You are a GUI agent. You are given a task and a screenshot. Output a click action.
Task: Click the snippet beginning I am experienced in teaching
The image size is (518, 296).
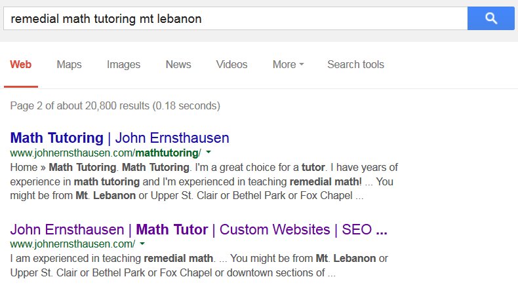pyautogui.click(x=199, y=266)
